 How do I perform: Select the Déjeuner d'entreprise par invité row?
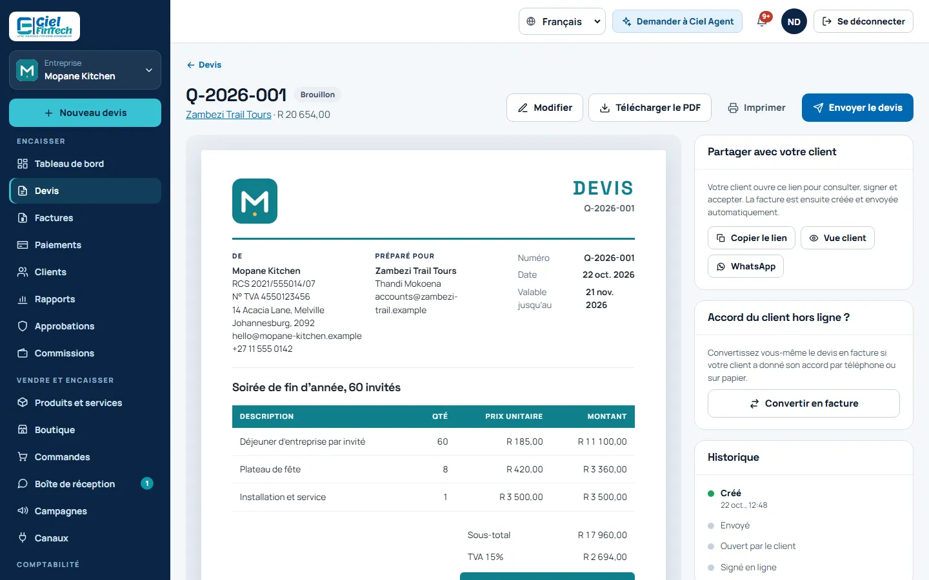[x=434, y=441]
